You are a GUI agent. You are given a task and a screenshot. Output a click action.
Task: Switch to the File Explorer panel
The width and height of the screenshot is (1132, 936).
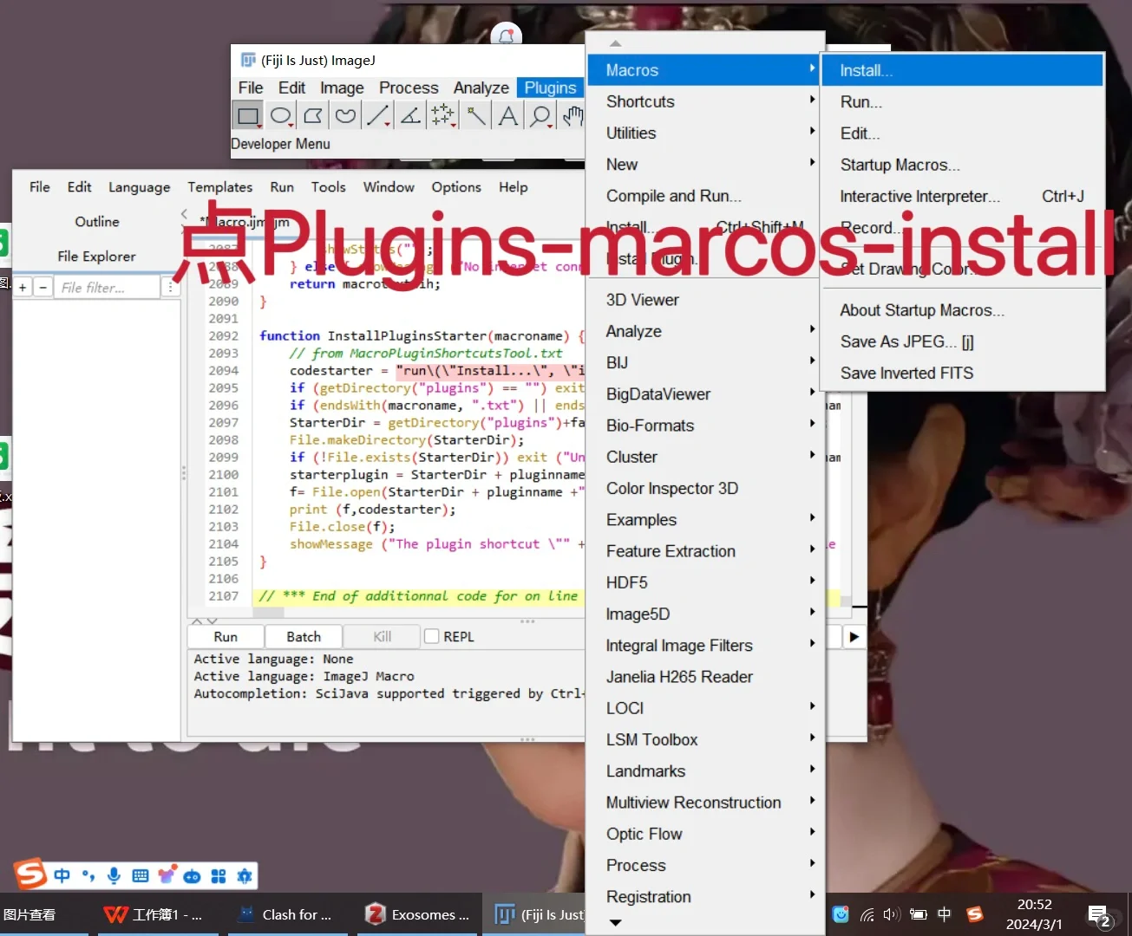(x=97, y=257)
